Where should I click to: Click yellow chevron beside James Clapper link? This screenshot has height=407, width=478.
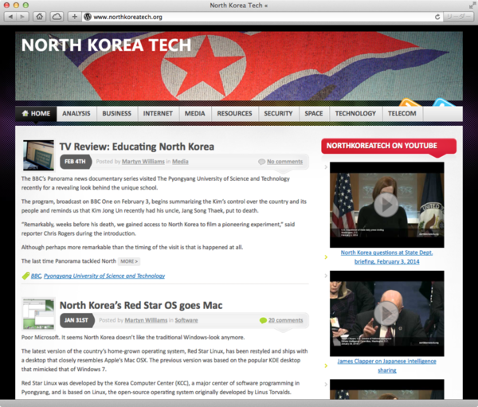point(326,366)
